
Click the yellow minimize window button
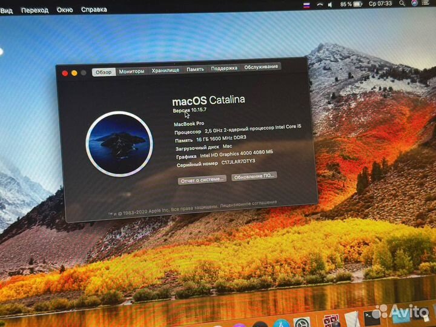coord(74,73)
